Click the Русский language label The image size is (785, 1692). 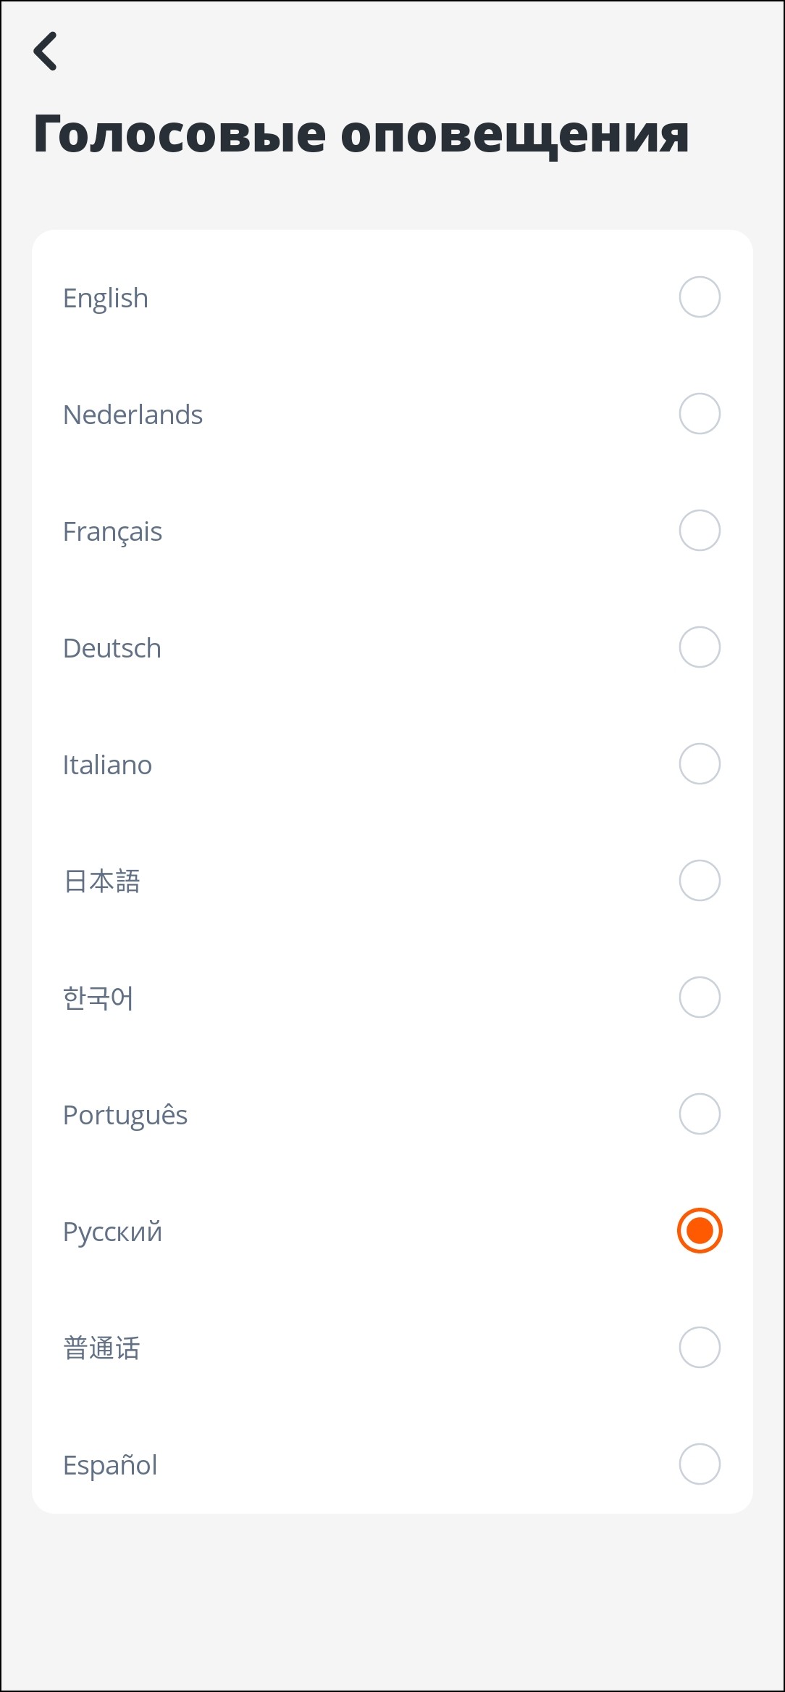tap(112, 1232)
